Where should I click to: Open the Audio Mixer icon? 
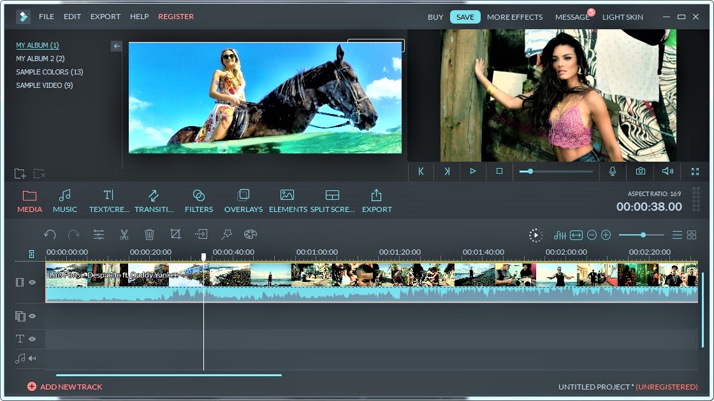point(560,235)
